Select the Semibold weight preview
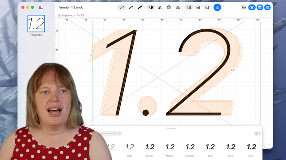Viewport: 286px width, 160px height. point(190,147)
